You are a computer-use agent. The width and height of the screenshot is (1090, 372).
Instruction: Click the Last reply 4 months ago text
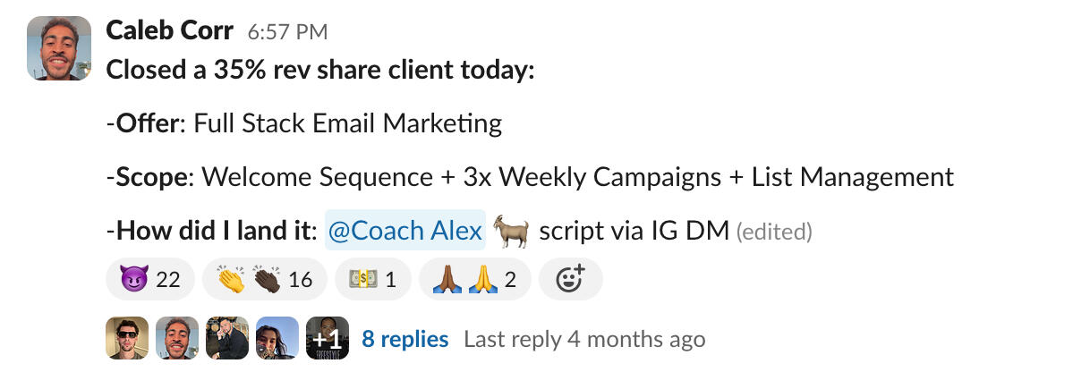[583, 339]
